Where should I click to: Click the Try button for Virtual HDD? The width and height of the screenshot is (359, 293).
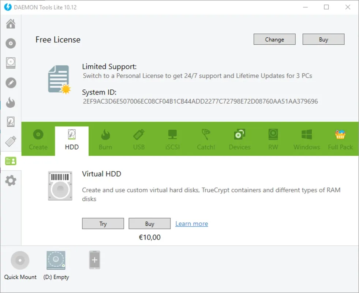click(x=103, y=223)
